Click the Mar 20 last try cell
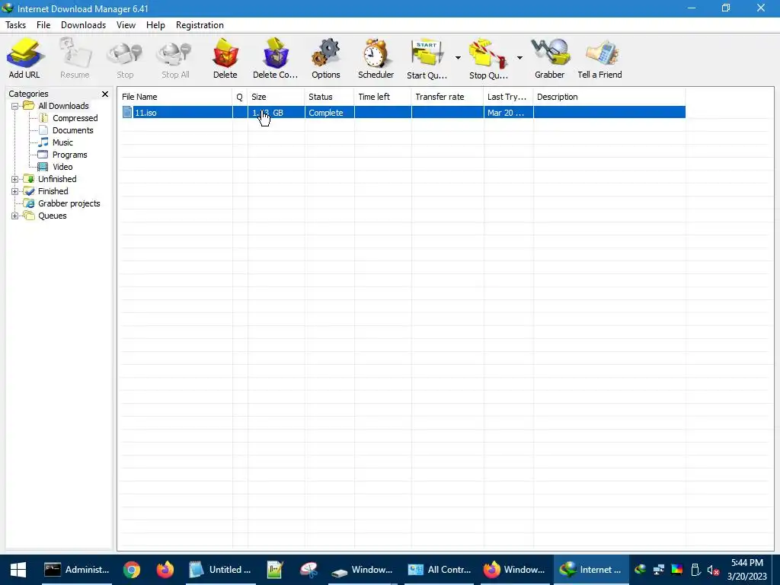Screen dimensions: 780x585 (x=508, y=113)
